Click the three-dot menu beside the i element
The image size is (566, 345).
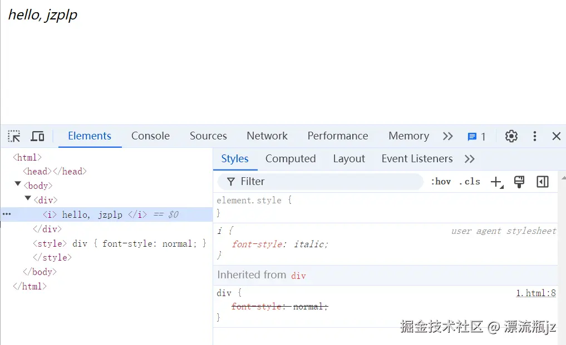tap(7, 214)
